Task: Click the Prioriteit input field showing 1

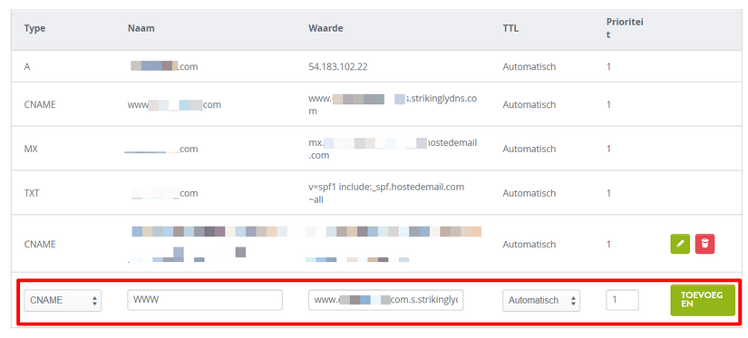Action: (622, 300)
